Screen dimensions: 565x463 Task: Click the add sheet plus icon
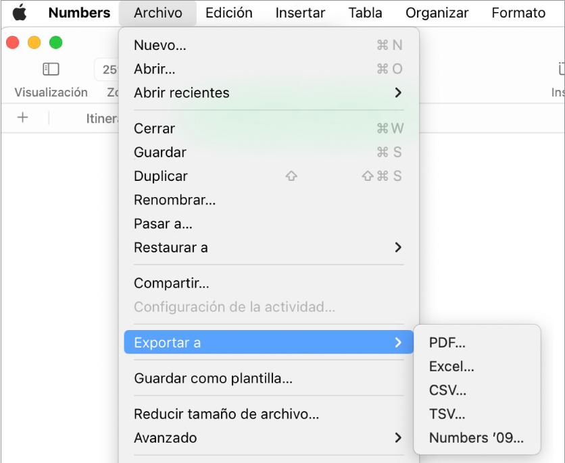click(23, 117)
